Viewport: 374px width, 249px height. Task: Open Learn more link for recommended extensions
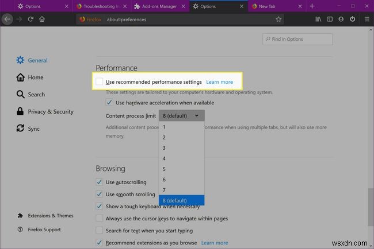(x=215, y=243)
